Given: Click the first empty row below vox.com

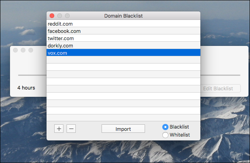Looking at the screenshot, I should pyautogui.click(x=123, y=60).
